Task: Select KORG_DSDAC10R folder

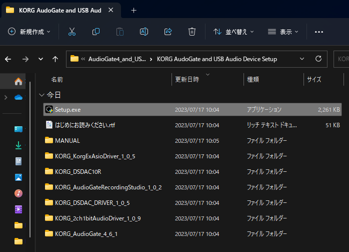Action: 78,172
